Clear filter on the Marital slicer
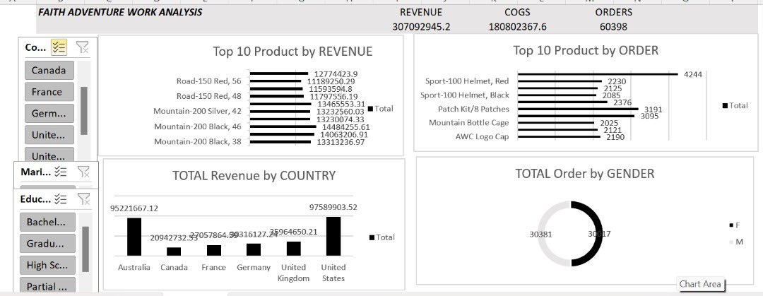 coord(83,172)
